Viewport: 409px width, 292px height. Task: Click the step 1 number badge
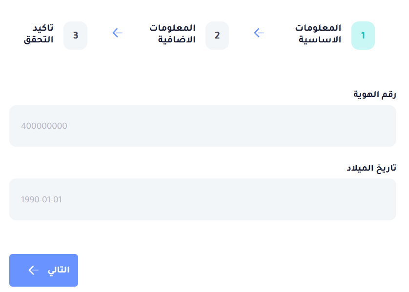pos(363,36)
